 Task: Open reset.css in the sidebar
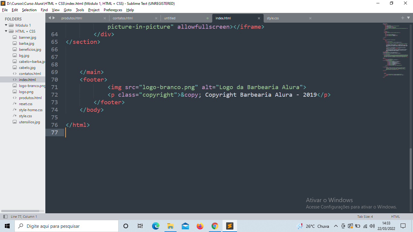pos(26,104)
